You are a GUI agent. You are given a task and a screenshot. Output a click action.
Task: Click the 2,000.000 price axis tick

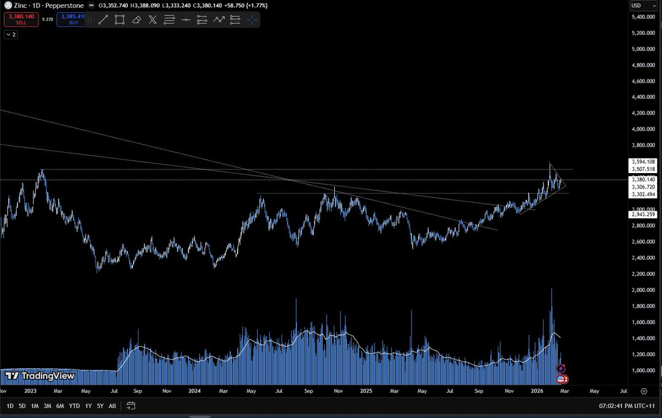(x=644, y=290)
